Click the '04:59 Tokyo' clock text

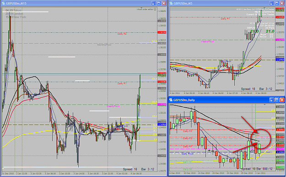click(13, 10)
